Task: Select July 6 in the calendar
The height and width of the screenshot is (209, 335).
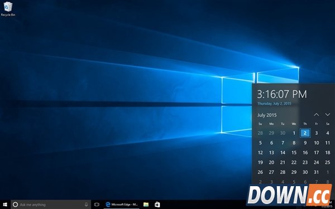Action: pos(271,143)
